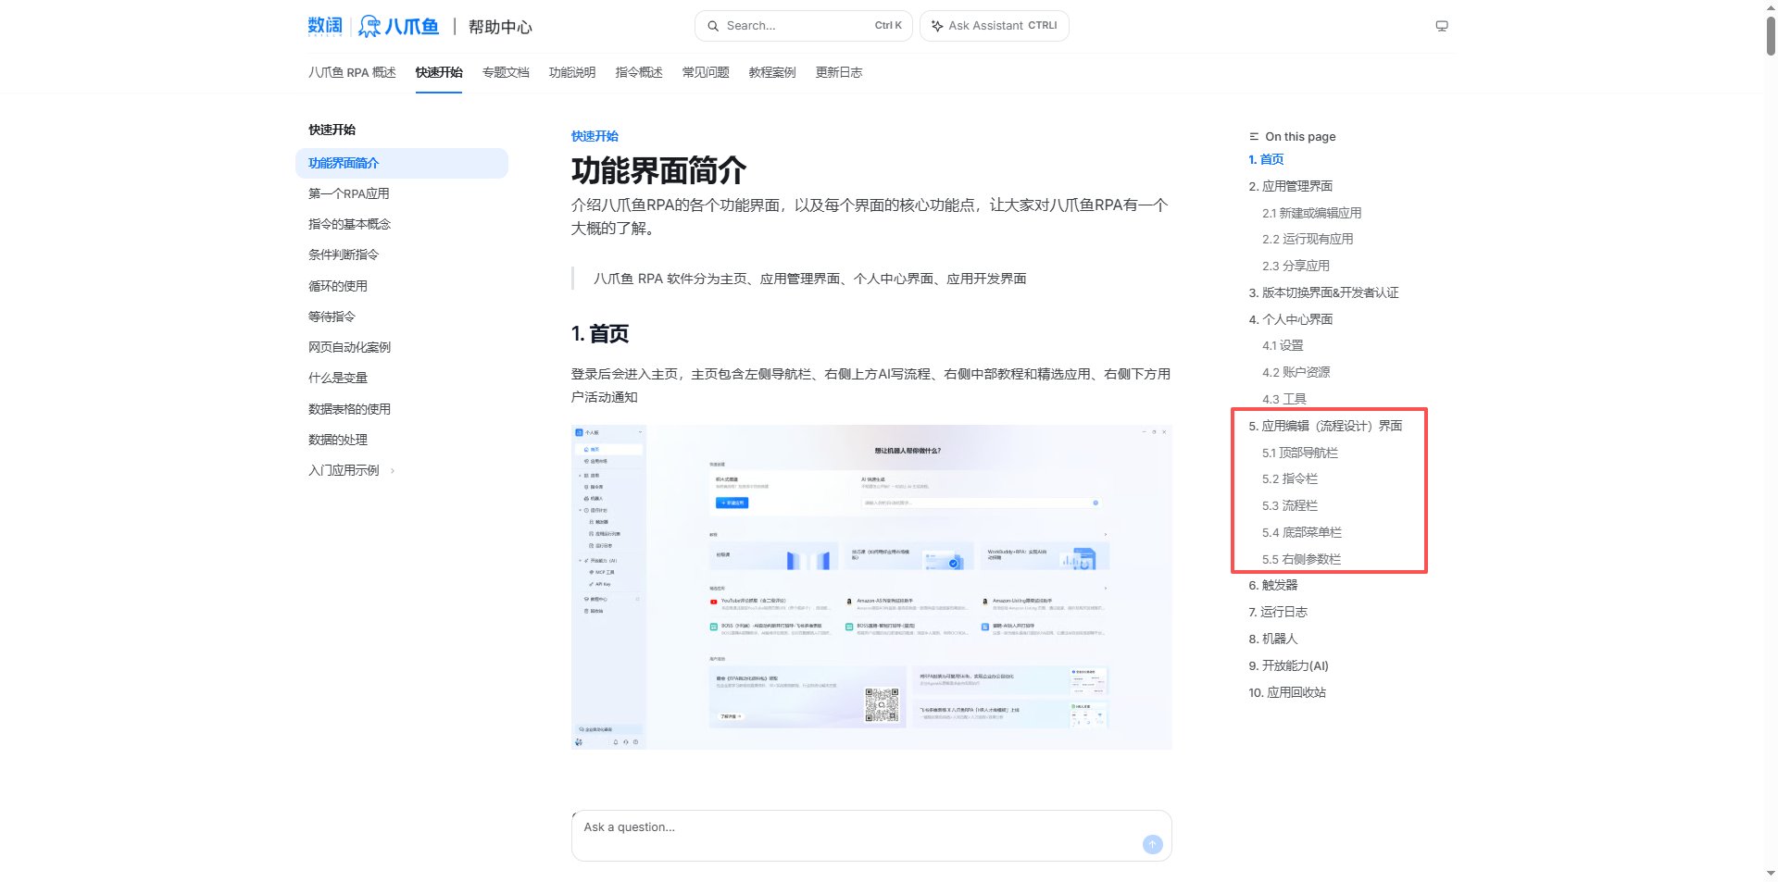Click the 快速开始 breadcrumb above title
The height and width of the screenshot is (882, 1778).
pos(595,136)
